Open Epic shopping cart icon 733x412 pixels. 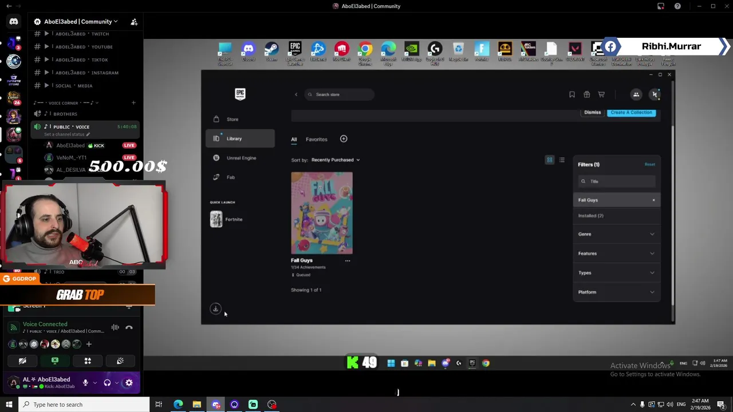pyautogui.click(x=601, y=94)
